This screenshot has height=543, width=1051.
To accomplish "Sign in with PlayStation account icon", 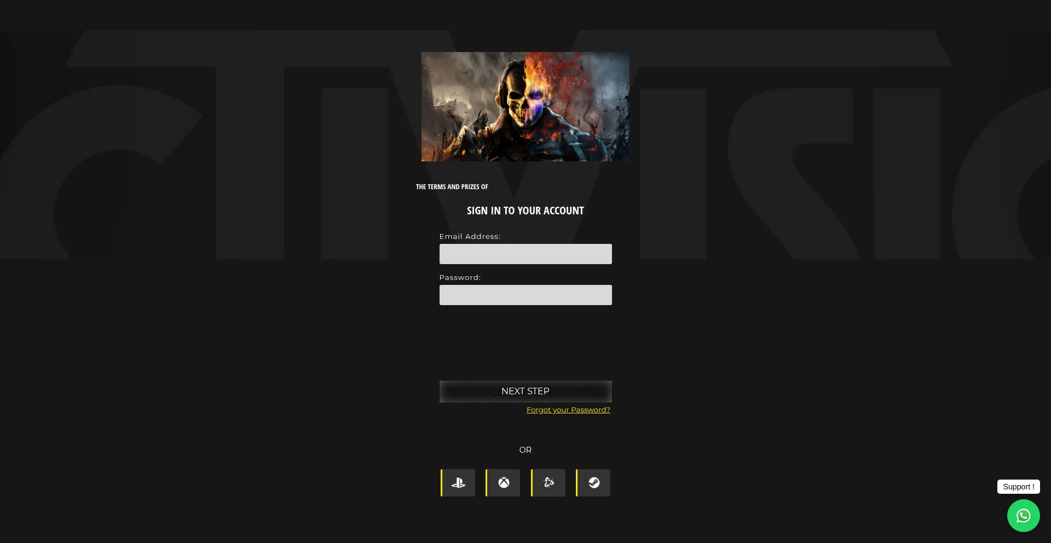I will (459, 483).
